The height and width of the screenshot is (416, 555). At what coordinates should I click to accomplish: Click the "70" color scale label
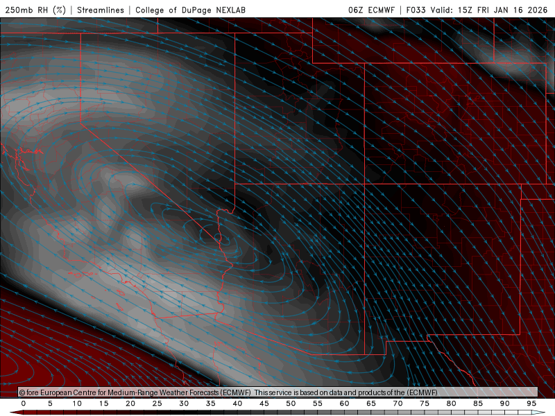point(398,404)
